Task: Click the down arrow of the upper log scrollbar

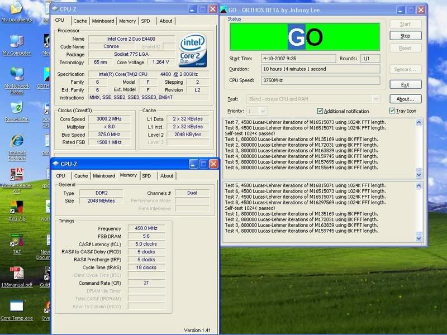Action: click(x=419, y=175)
